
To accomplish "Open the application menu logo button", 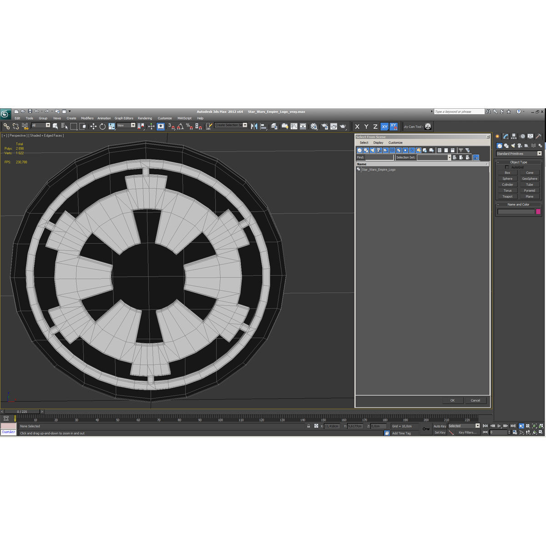I will coord(5,113).
